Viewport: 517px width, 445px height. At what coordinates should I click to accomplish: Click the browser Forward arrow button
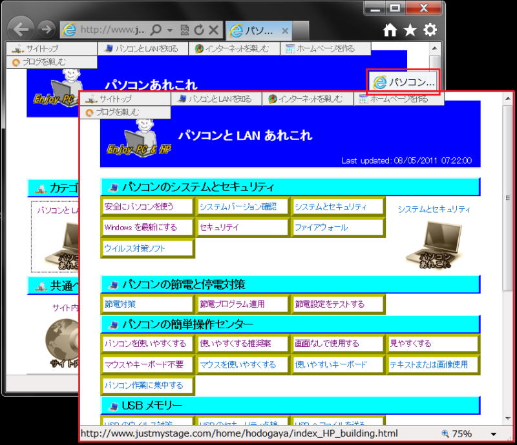click(x=45, y=29)
